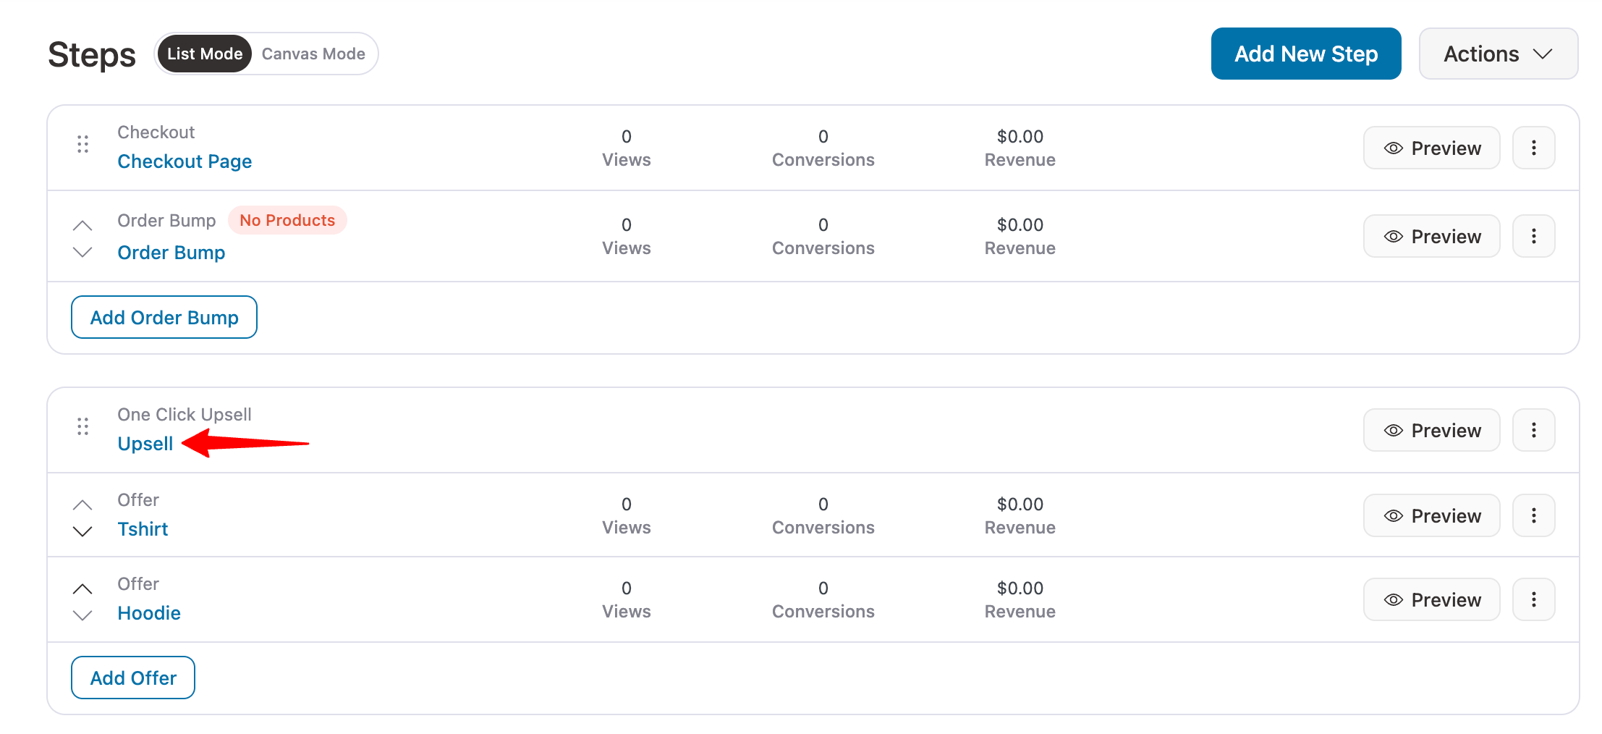Viewport: 1602px width, 734px height.
Task: Switch to Canvas Mode view
Action: tap(313, 54)
